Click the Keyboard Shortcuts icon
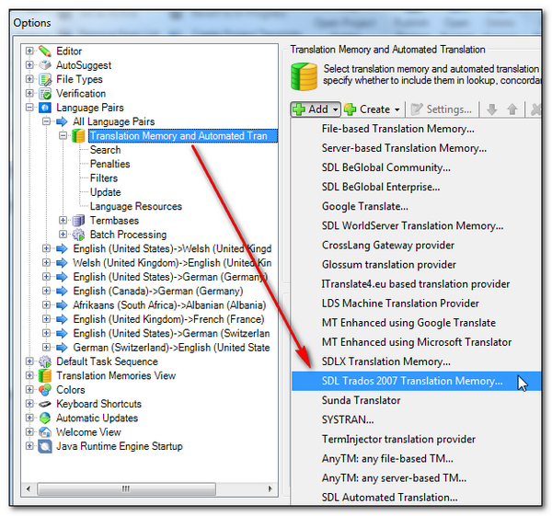This screenshot has height=516, width=552. pyautogui.click(x=45, y=404)
